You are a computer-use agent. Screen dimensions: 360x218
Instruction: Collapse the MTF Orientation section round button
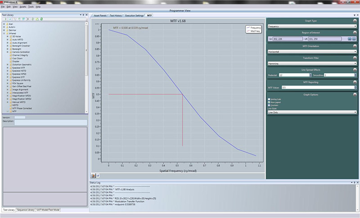355,45
